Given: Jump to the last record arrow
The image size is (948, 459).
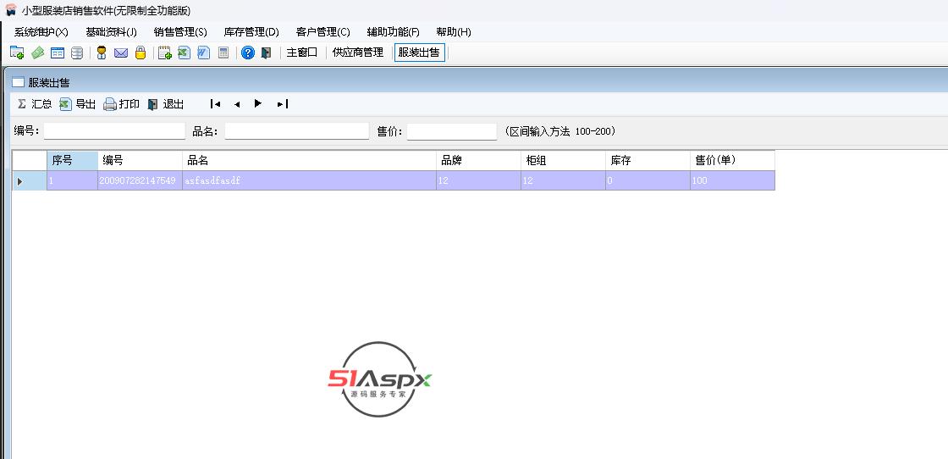Looking at the screenshot, I should [283, 104].
